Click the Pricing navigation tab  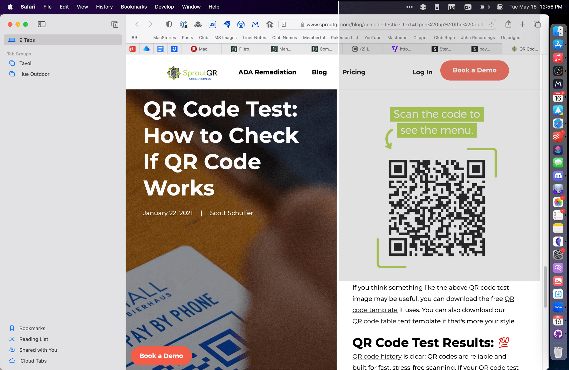coord(354,72)
